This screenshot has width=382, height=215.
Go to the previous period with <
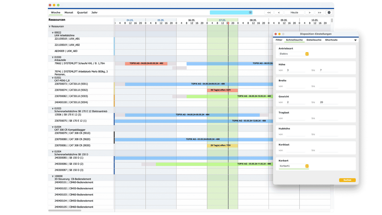click(279, 13)
